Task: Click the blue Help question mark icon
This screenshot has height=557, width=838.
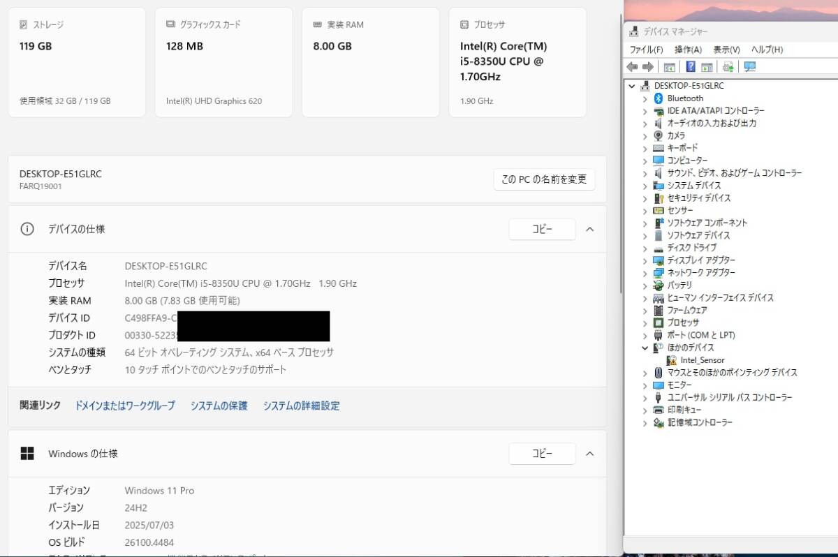Action: pyautogui.click(x=691, y=67)
